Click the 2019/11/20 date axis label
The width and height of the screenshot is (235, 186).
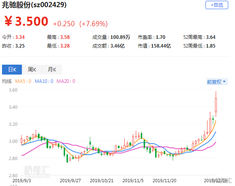[x=164, y=180]
